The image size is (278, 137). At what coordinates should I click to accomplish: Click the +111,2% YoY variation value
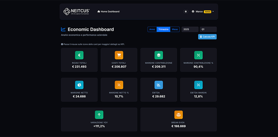click(x=99, y=126)
